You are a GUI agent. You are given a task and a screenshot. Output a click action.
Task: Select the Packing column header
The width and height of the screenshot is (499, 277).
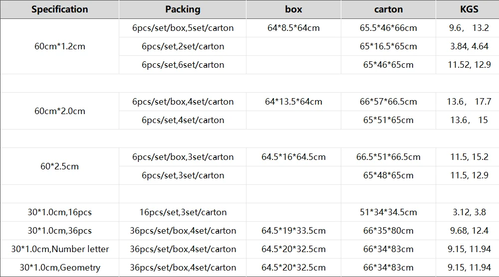pyautogui.click(x=183, y=9)
